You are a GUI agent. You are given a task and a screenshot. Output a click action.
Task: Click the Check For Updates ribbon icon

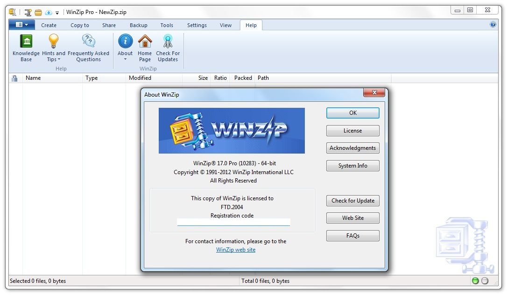pos(168,48)
